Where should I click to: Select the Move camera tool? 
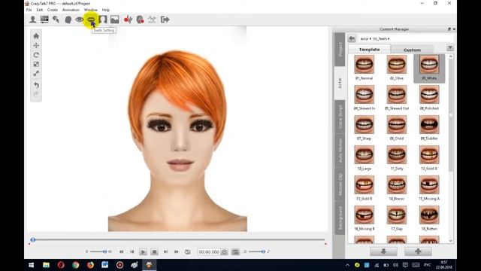36,45
